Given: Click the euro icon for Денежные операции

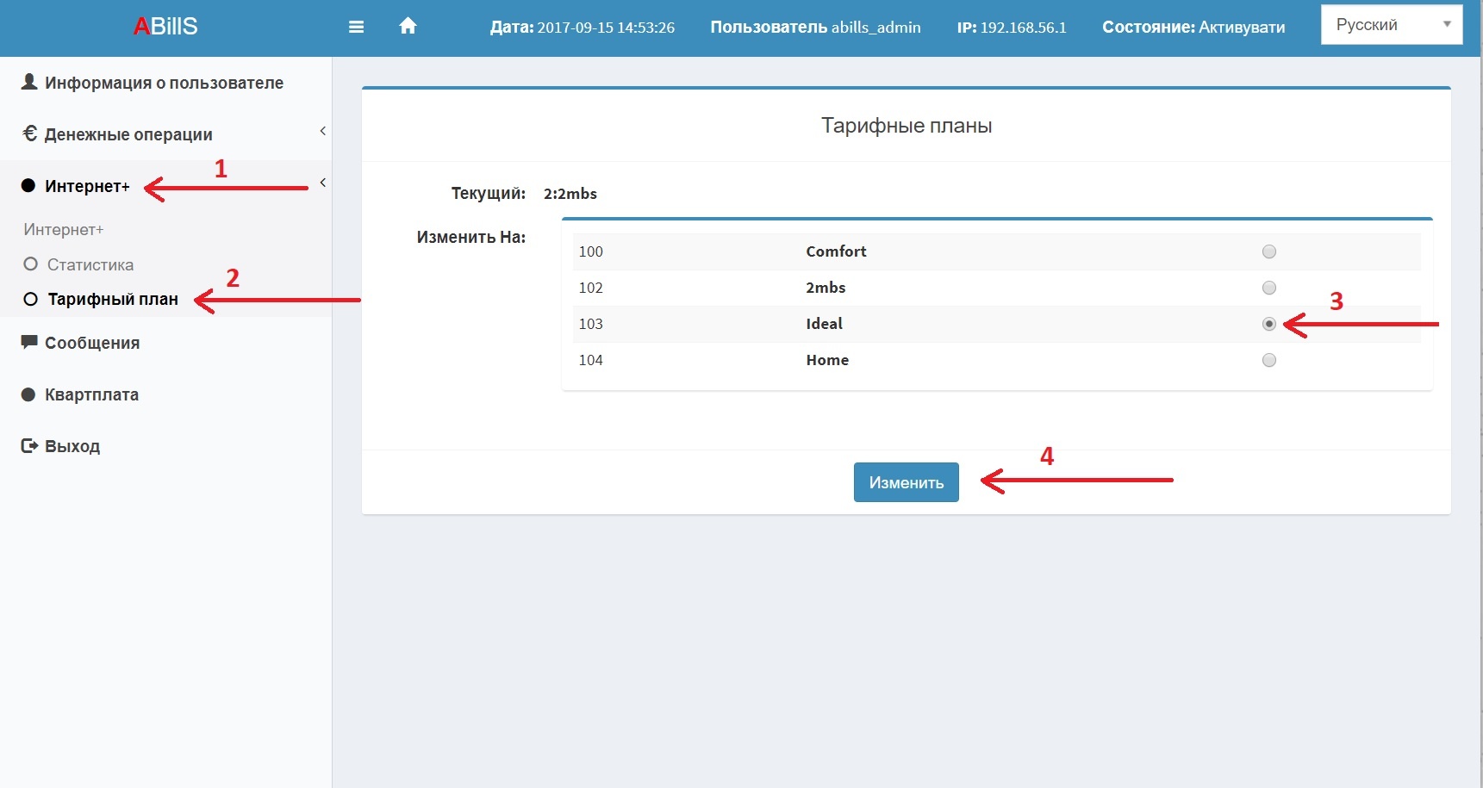Looking at the screenshot, I should [x=29, y=133].
